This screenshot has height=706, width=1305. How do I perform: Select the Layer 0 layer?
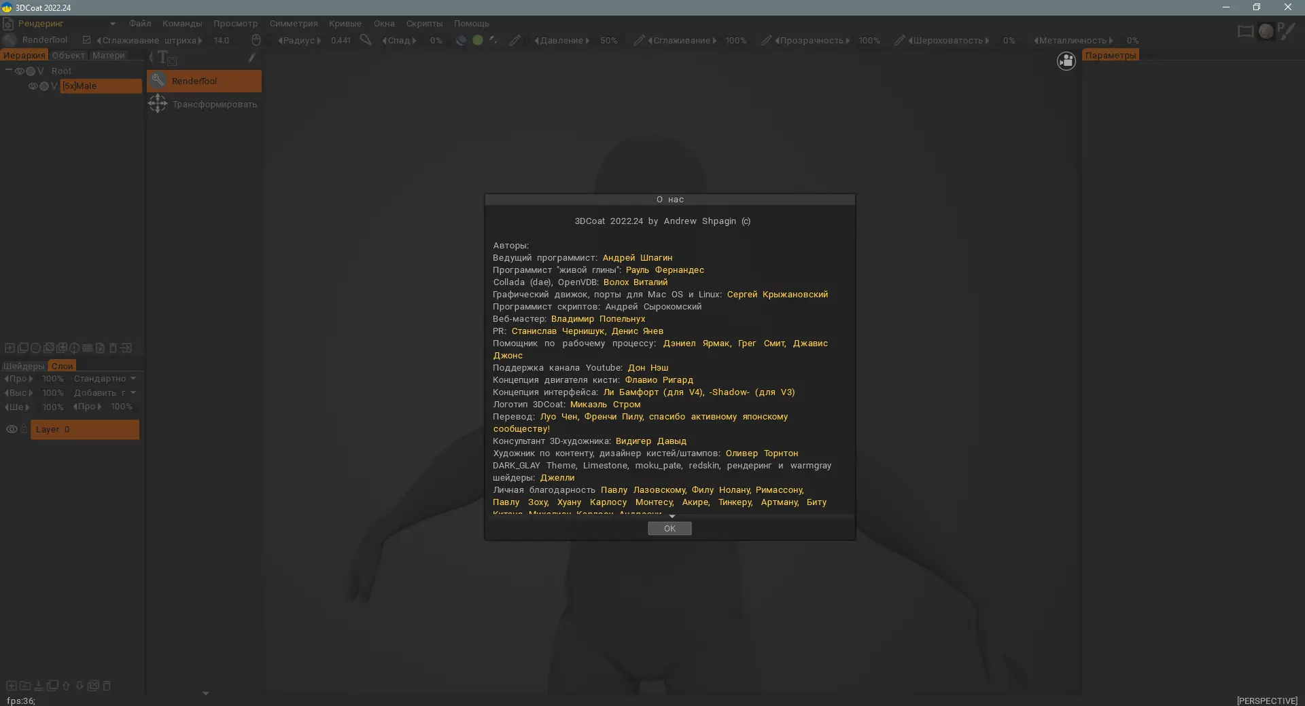click(85, 429)
